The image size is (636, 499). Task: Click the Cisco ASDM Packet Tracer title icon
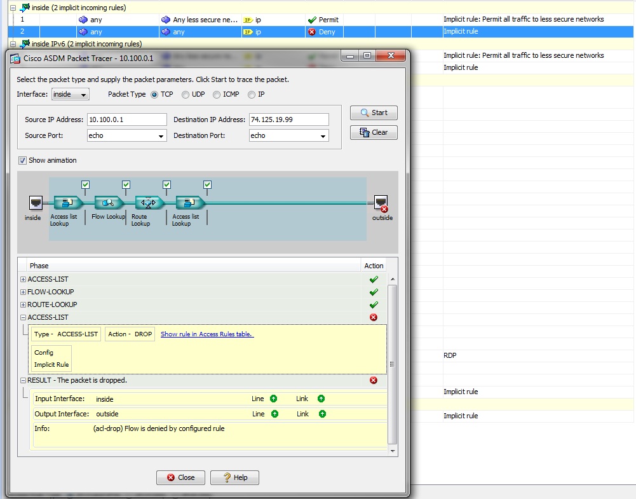pos(15,58)
